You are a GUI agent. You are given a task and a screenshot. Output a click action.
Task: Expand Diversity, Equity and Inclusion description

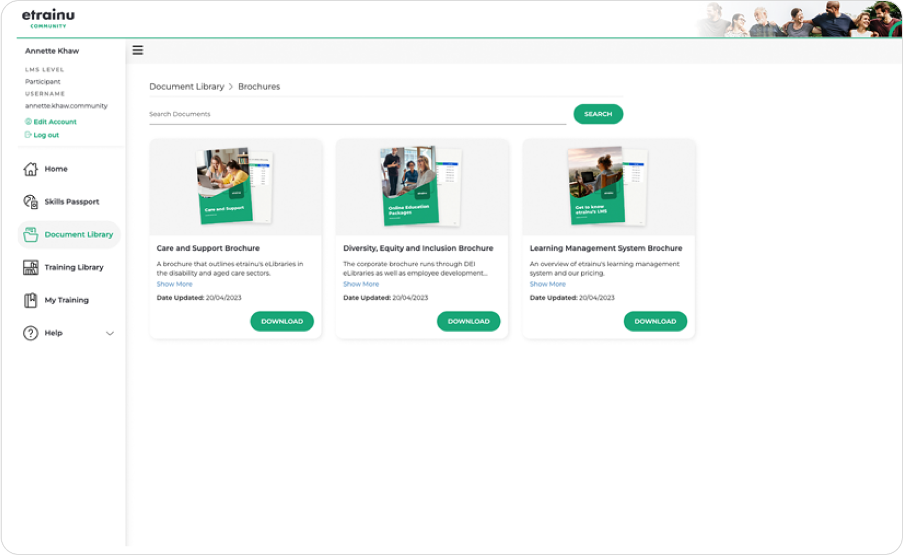pyautogui.click(x=361, y=284)
